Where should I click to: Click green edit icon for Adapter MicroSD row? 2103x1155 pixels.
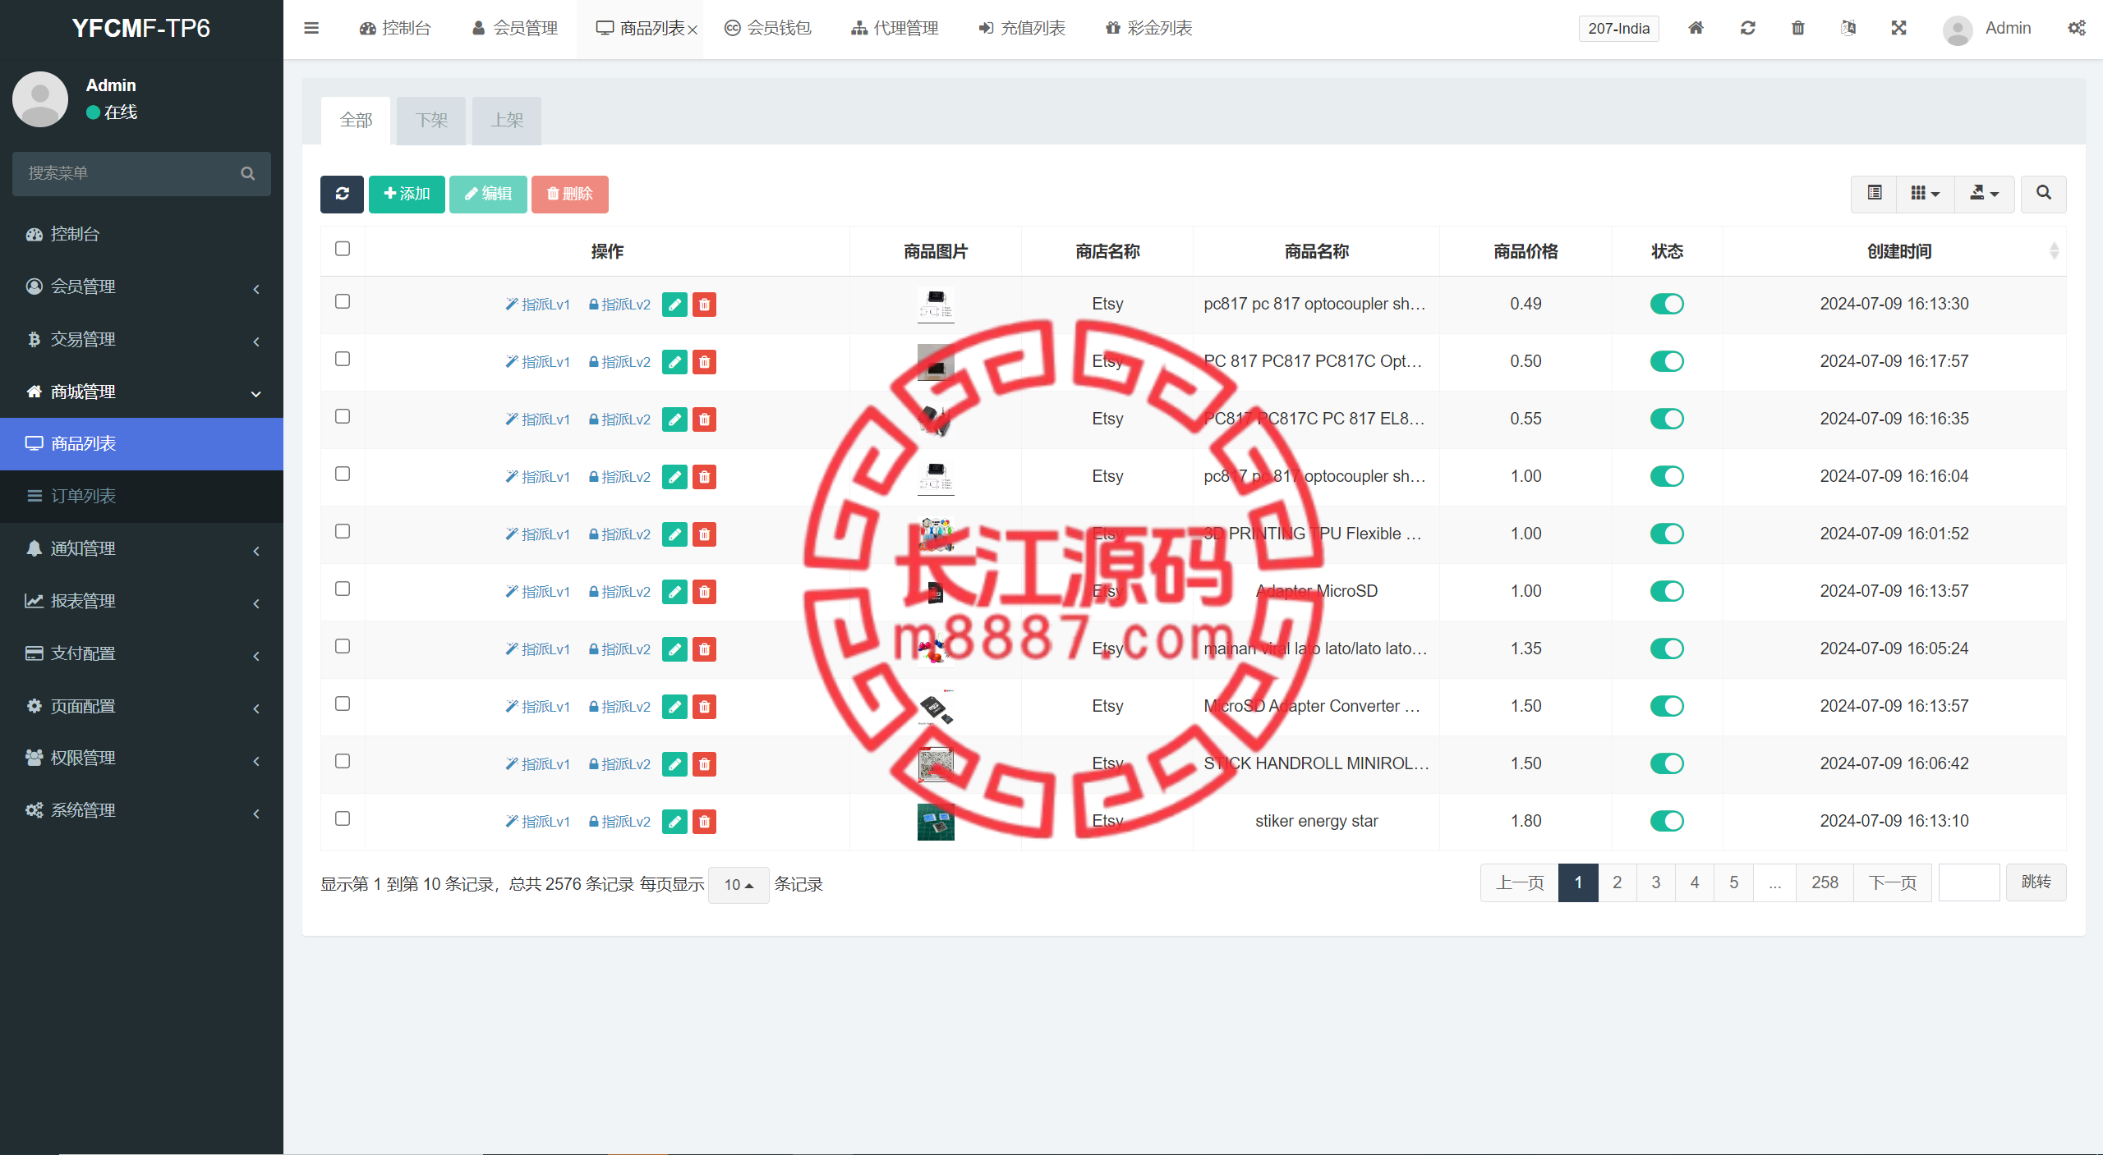pos(674,592)
